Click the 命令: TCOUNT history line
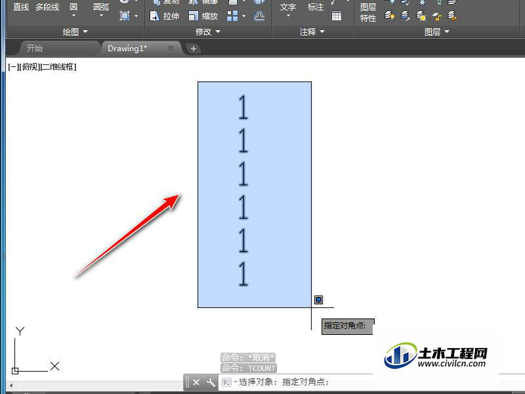This screenshot has height=394, width=525. pos(249,368)
